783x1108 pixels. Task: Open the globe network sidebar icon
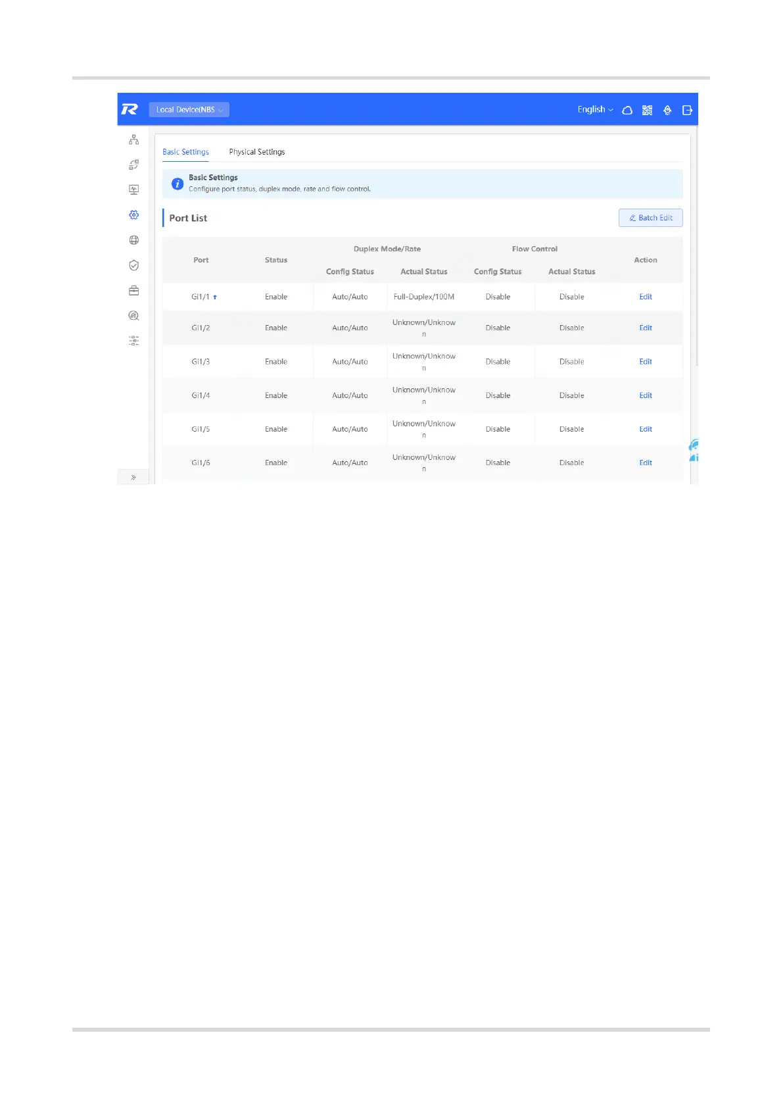tap(134, 240)
